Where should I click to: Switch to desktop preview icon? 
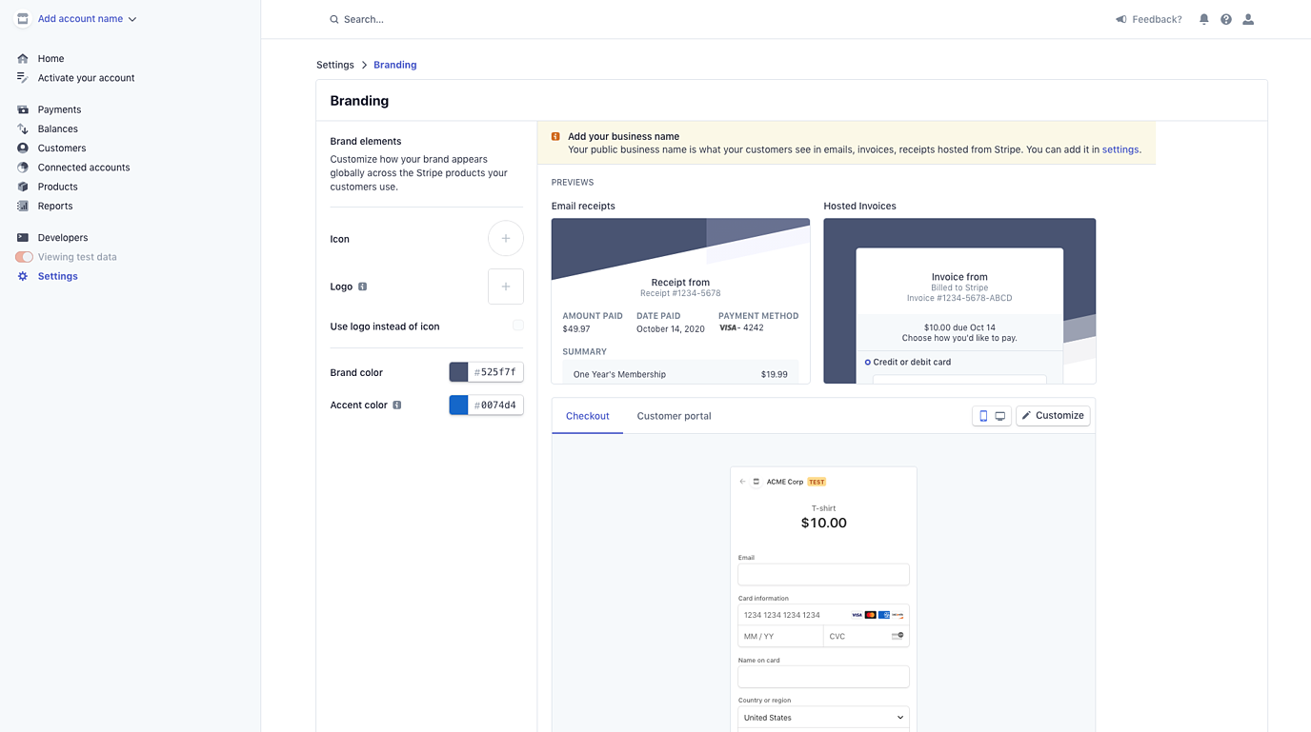click(x=1000, y=416)
